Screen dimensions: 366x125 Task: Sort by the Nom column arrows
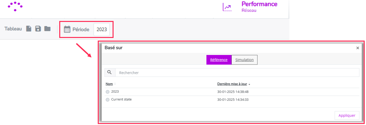[x=115, y=84]
